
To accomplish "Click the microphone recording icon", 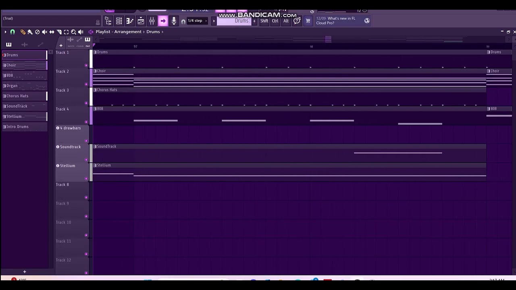I will coord(174,21).
